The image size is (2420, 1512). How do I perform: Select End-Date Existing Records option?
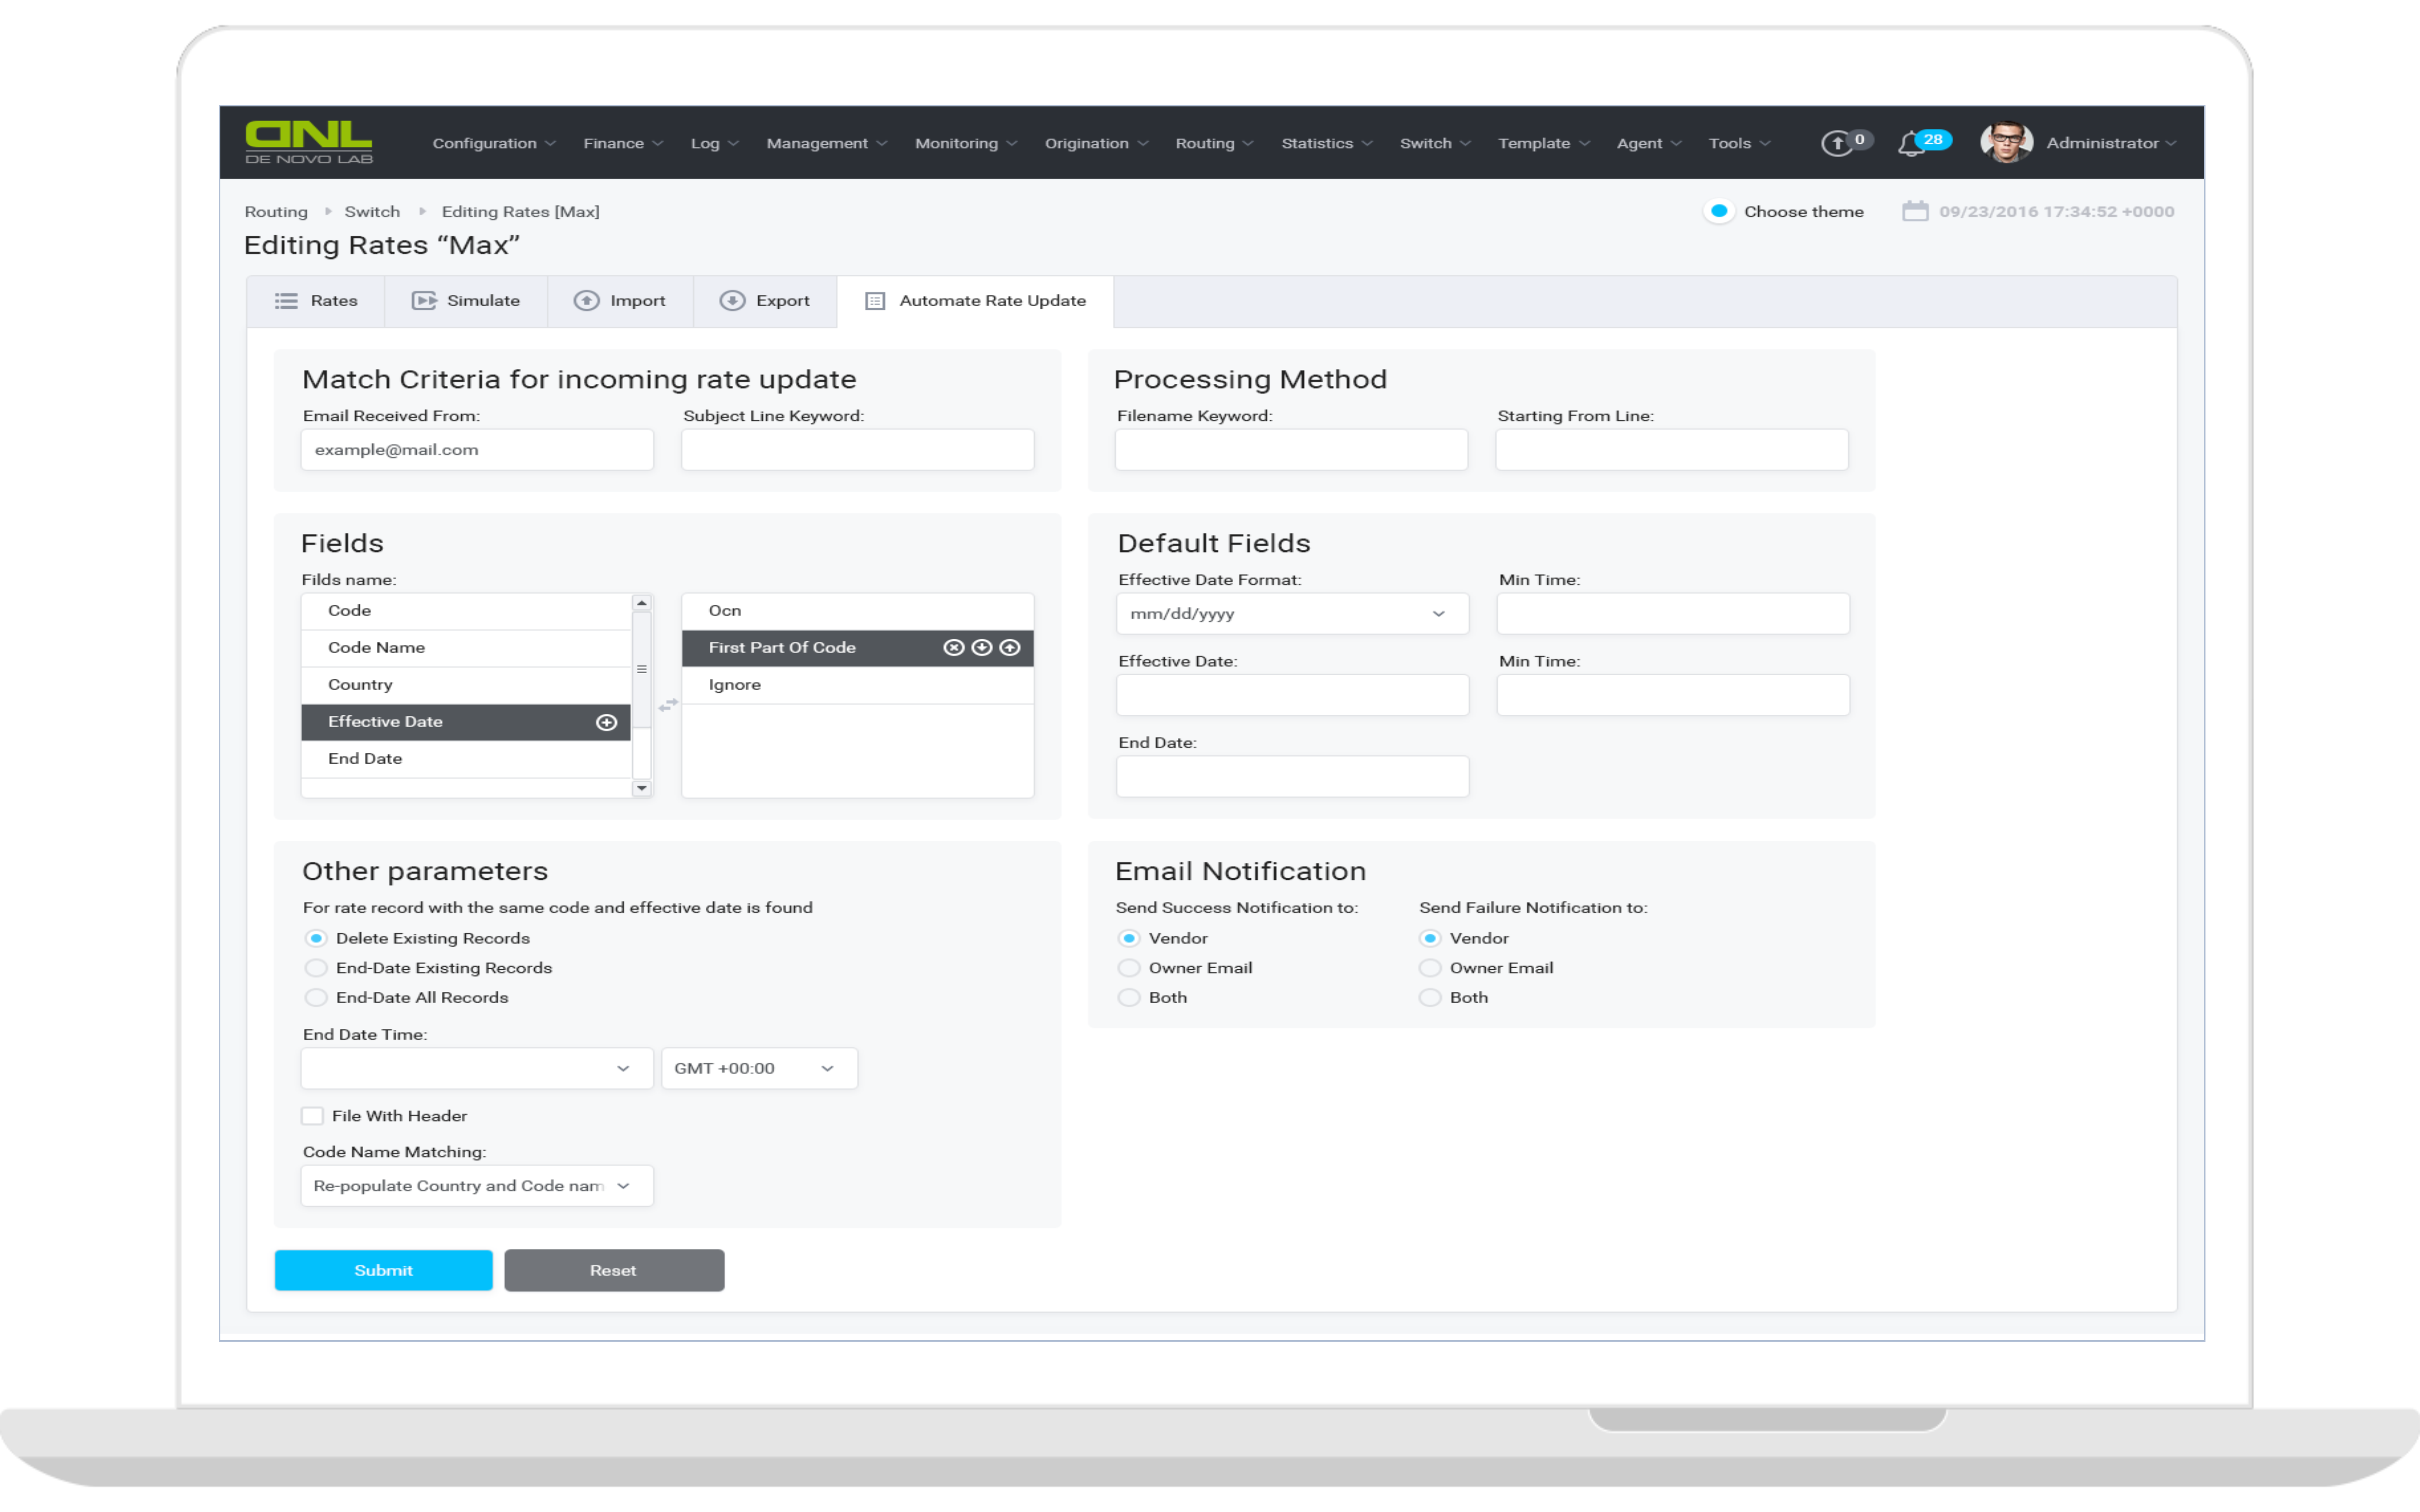click(316, 968)
